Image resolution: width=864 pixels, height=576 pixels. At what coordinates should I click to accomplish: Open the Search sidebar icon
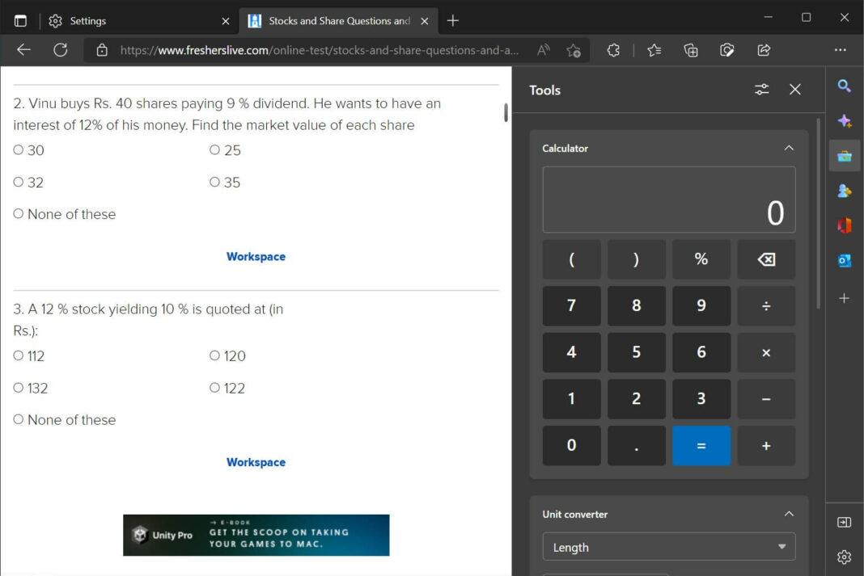(845, 86)
